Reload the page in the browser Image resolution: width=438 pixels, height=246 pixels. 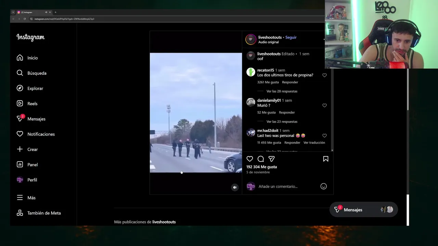(x=25, y=19)
